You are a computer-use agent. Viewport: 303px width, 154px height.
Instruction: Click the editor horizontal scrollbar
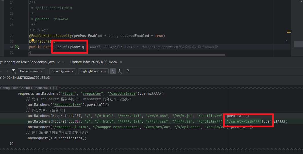(127, 55)
